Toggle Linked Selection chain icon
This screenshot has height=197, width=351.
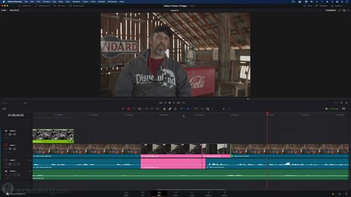point(170,109)
